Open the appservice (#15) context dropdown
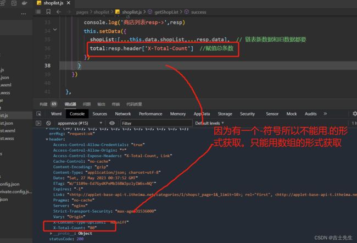This screenshot has height=243, width=357. tap(80, 123)
